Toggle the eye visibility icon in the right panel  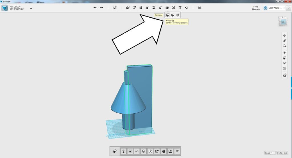coord(284,63)
